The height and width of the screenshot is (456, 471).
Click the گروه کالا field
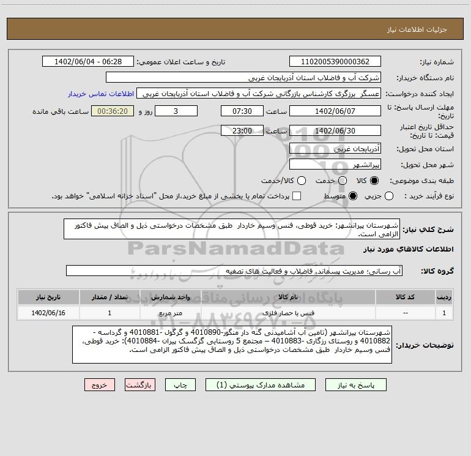point(234,271)
